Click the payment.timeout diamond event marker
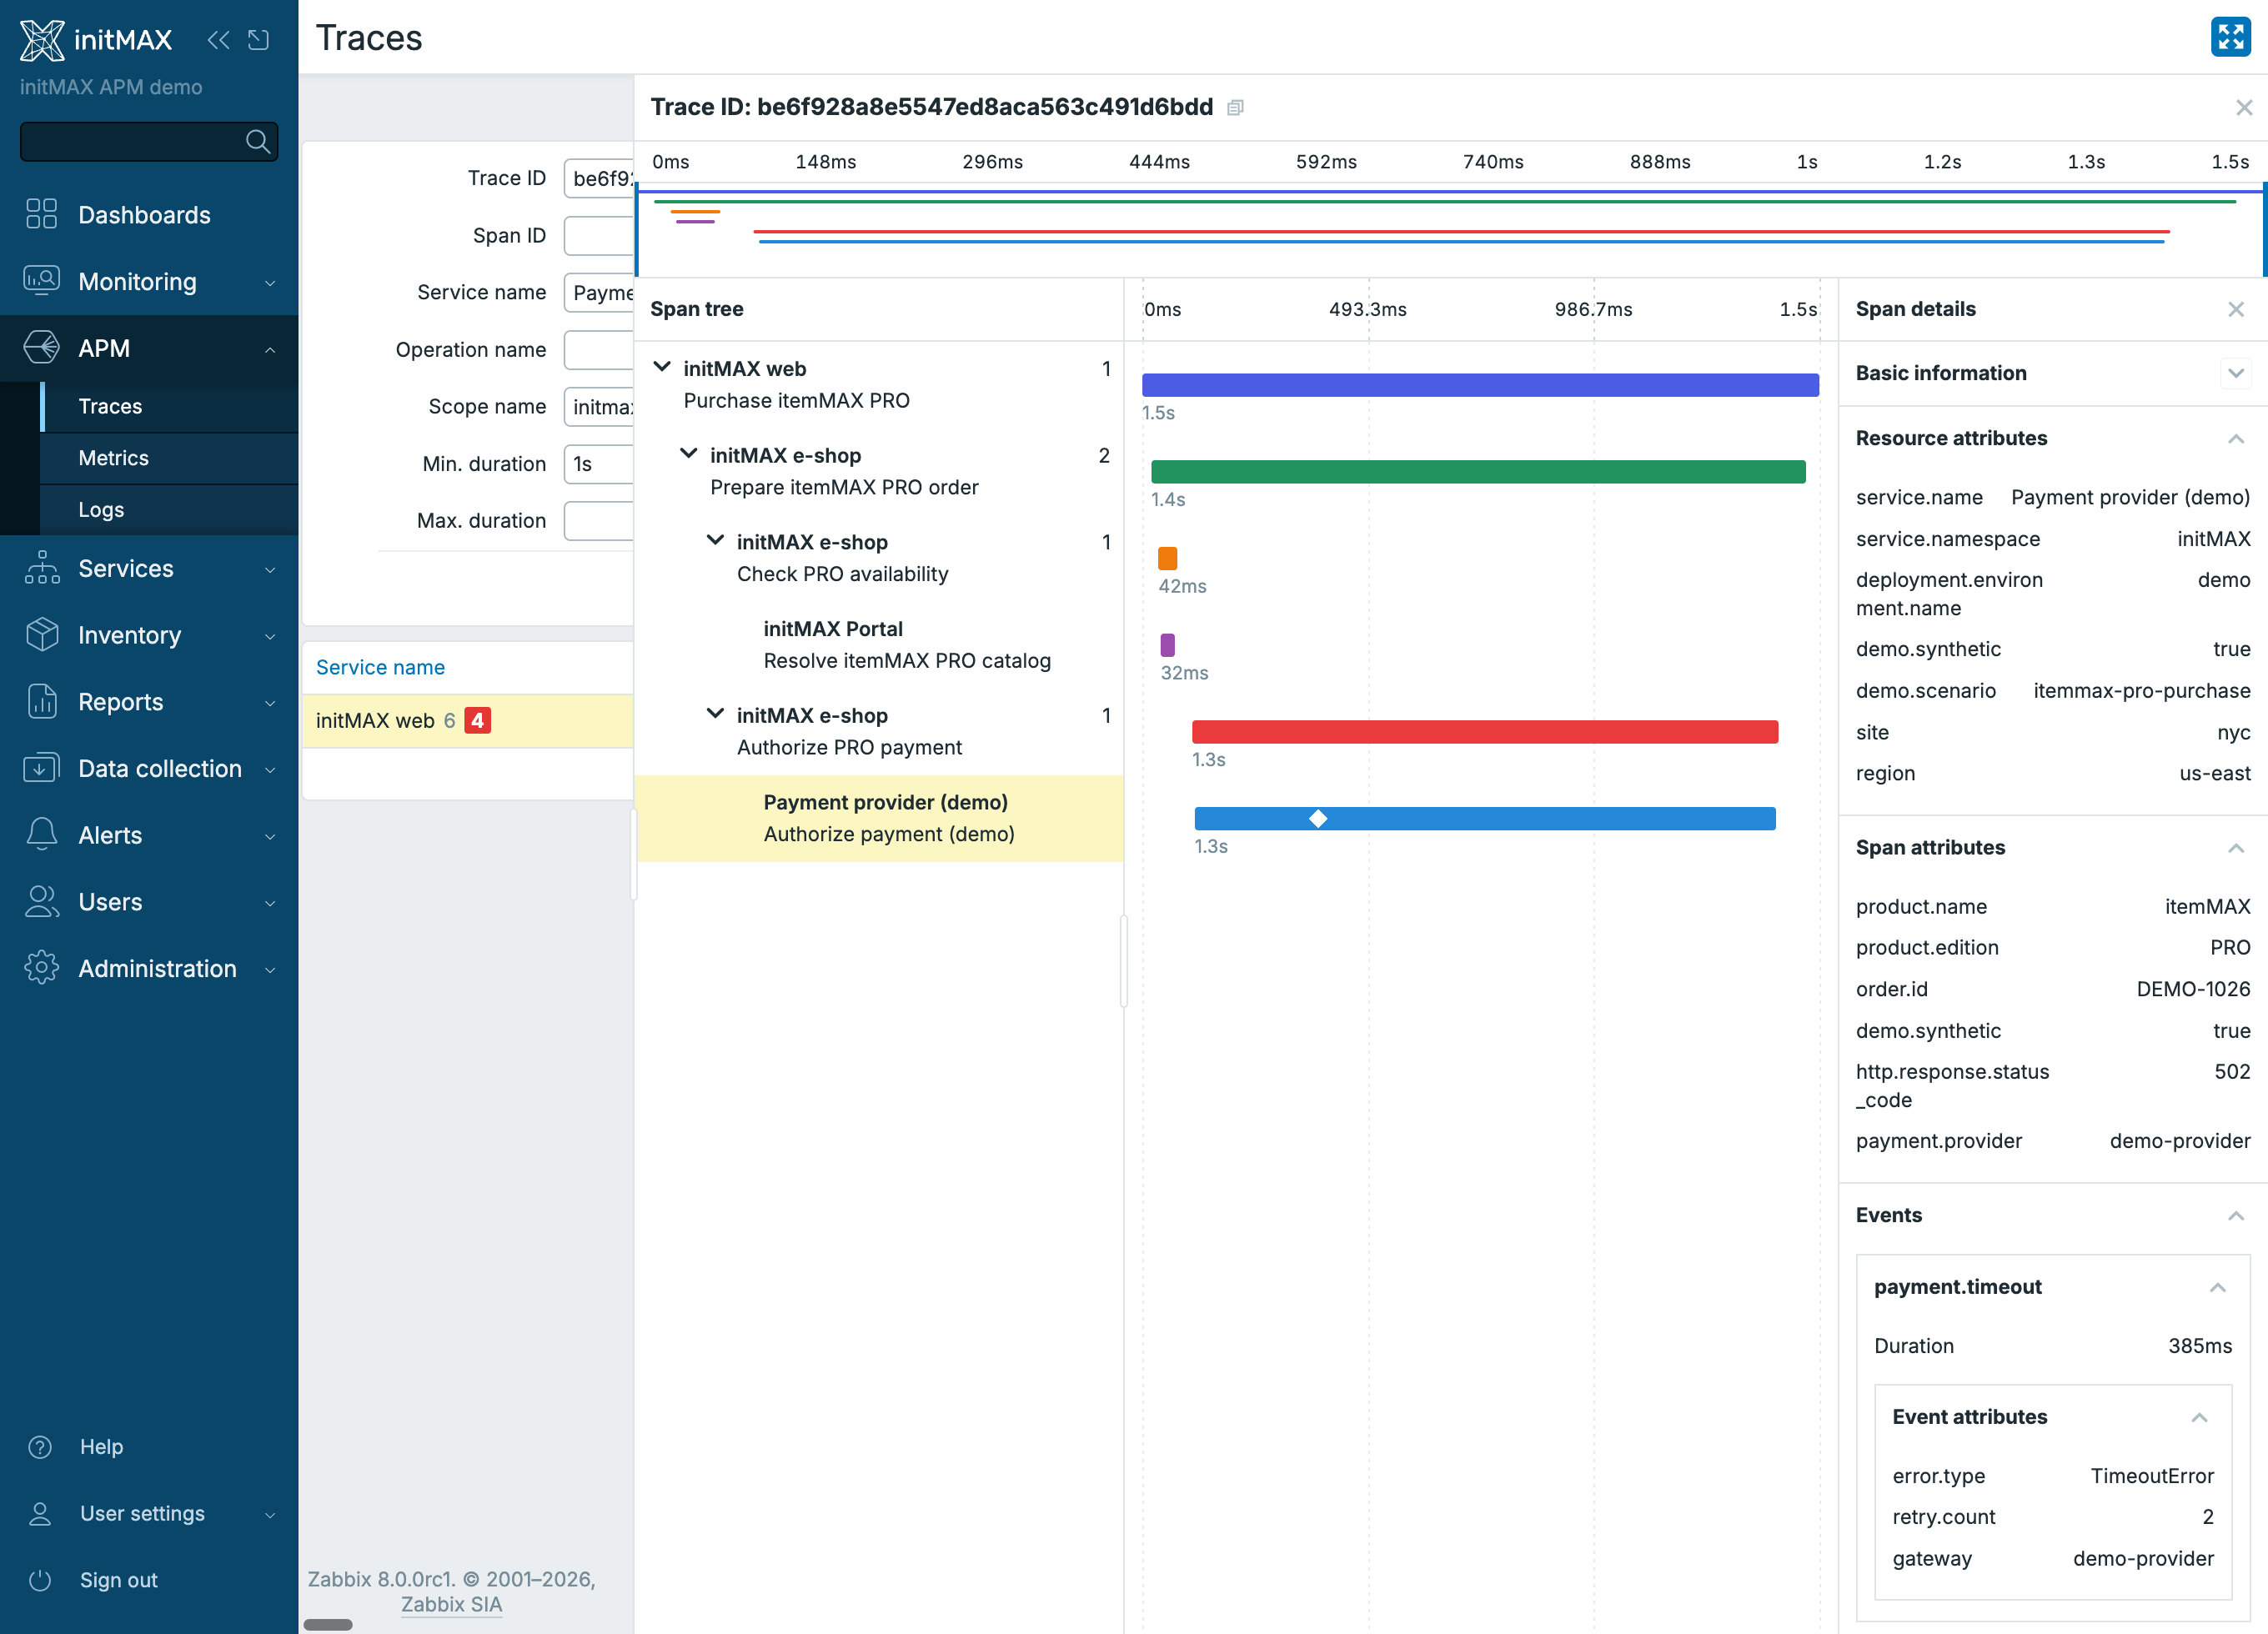2268x1634 pixels. coord(1318,819)
